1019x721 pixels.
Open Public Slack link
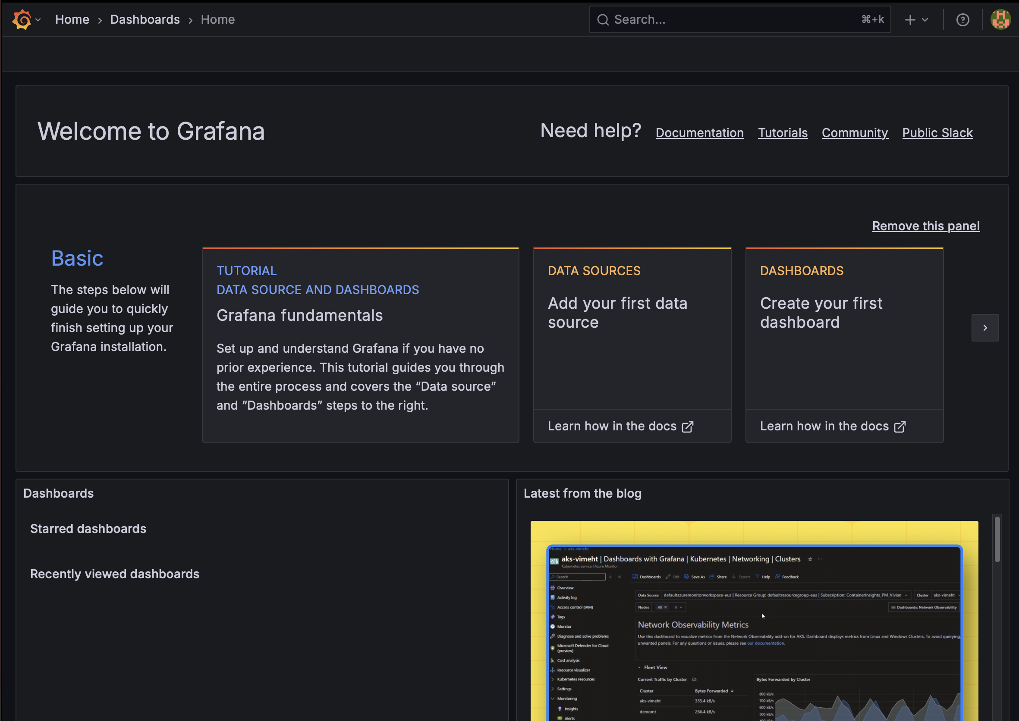pyautogui.click(x=937, y=133)
